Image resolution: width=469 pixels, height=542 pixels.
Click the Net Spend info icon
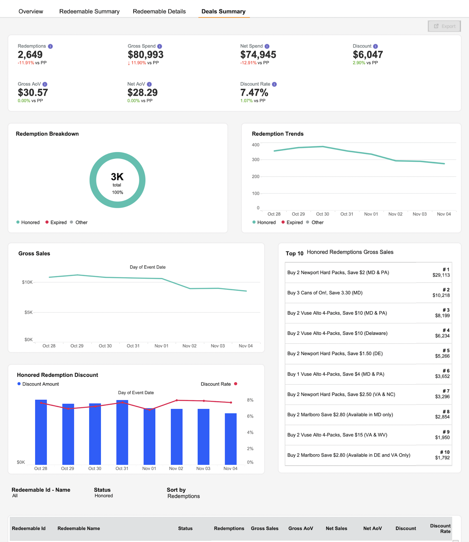click(267, 46)
